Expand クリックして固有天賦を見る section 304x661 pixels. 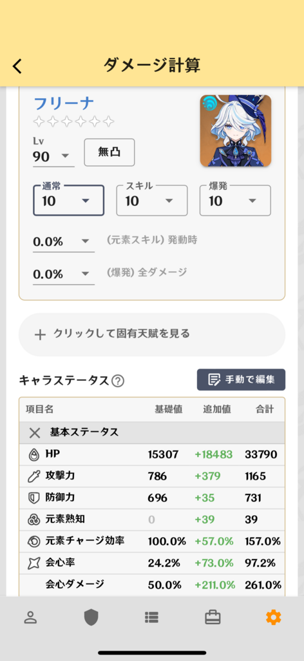(x=152, y=334)
